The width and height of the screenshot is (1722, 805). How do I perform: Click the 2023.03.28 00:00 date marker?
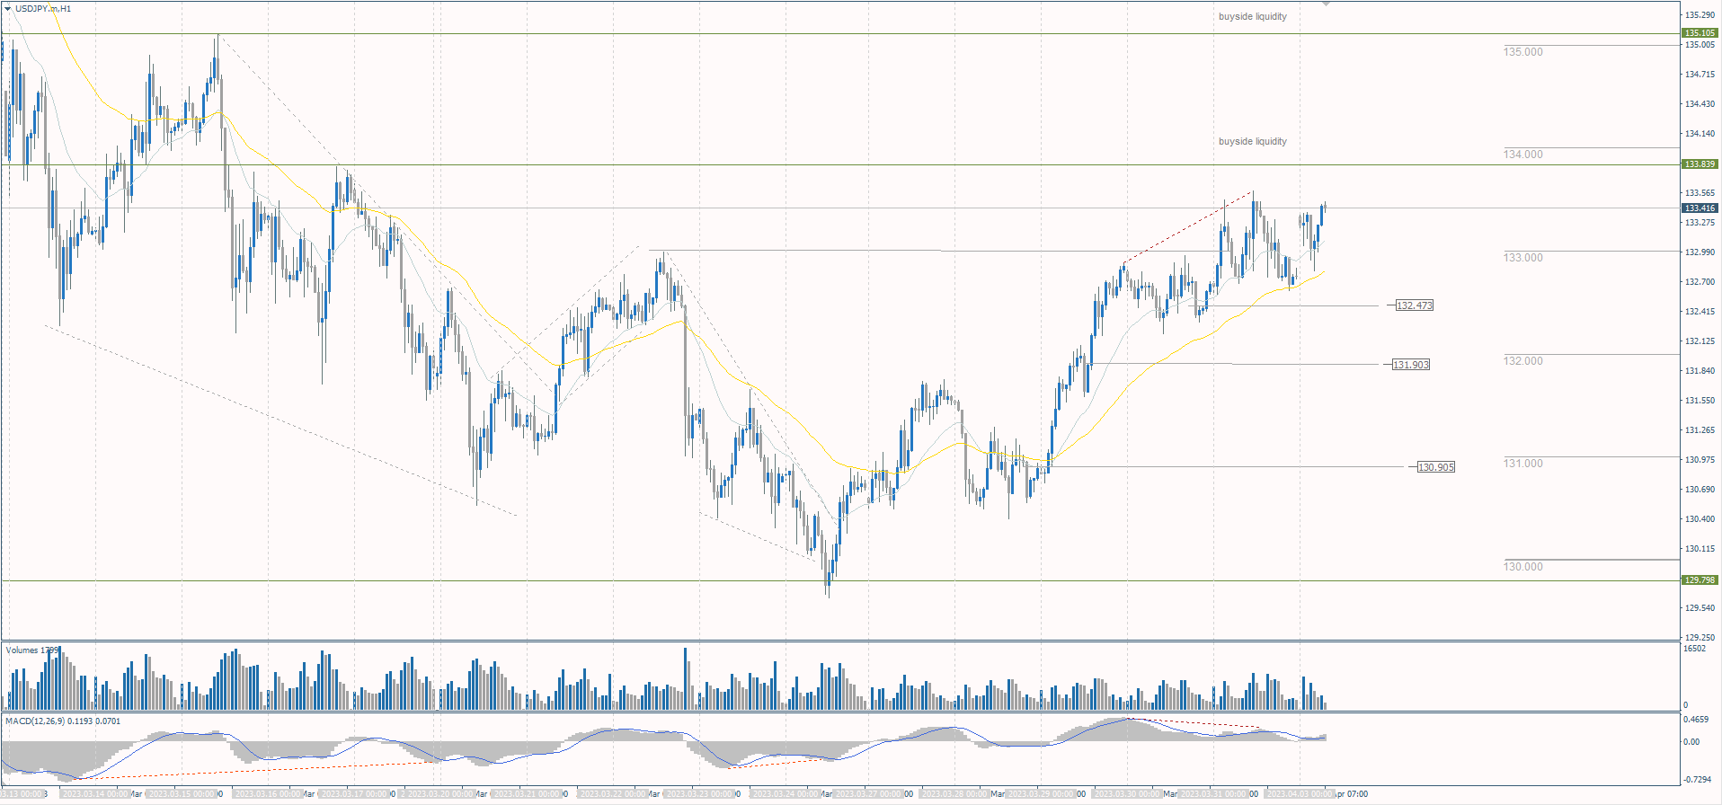[955, 794]
